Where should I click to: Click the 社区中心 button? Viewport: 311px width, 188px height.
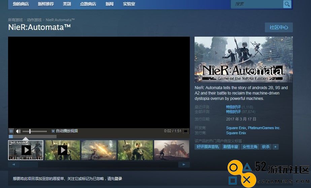pyautogui.click(x=279, y=27)
